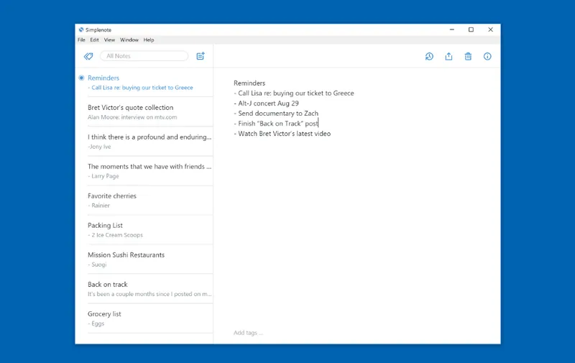Click the Simplenote logo in title bar

point(81,29)
